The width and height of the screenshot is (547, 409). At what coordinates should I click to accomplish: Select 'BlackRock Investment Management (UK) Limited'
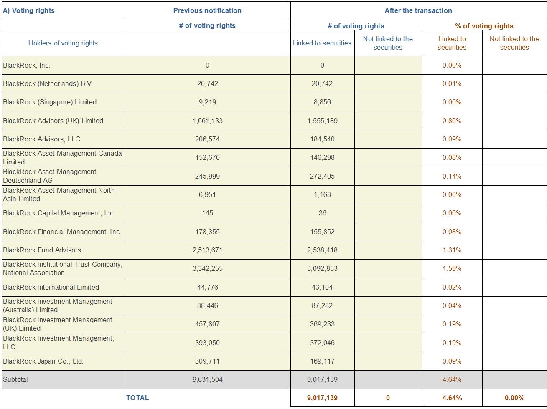point(58,324)
